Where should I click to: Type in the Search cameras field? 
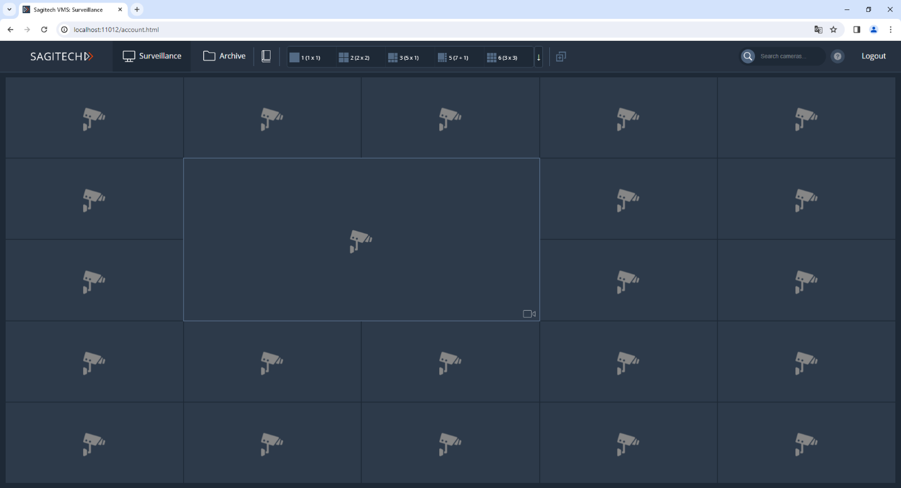(x=790, y=57)
